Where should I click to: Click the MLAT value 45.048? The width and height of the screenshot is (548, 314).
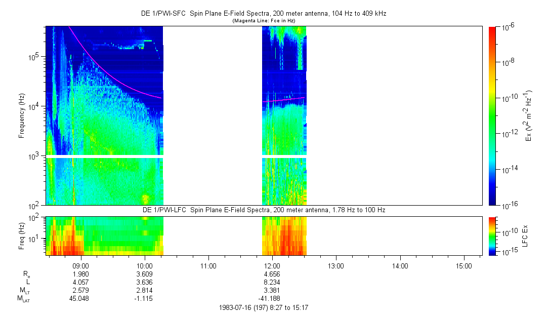(x=81, y=299)
